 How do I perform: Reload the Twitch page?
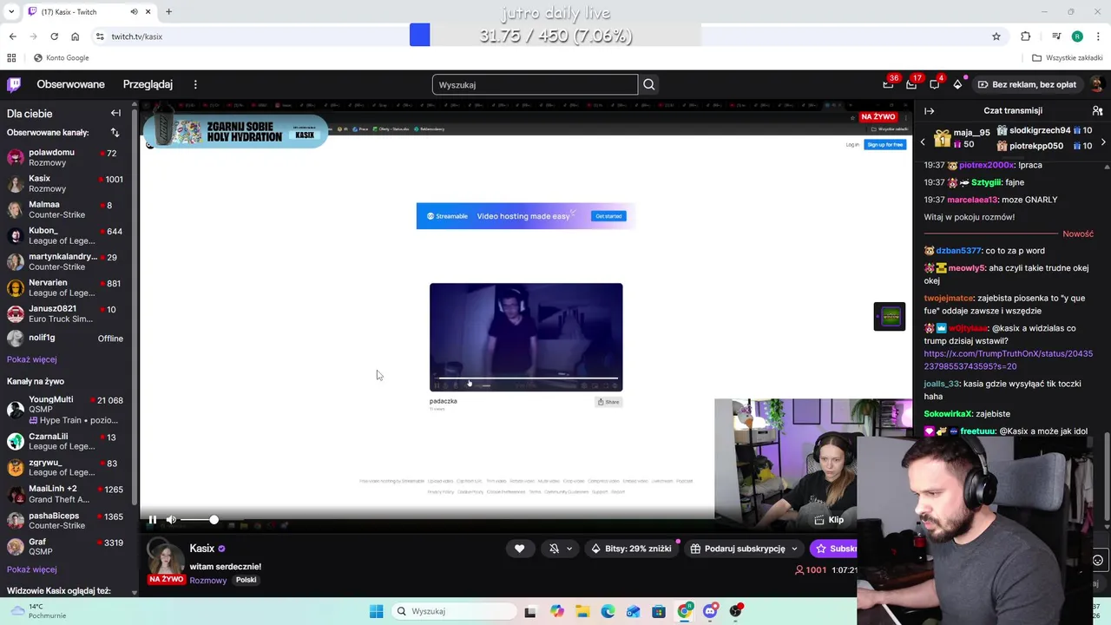point(54,36)
